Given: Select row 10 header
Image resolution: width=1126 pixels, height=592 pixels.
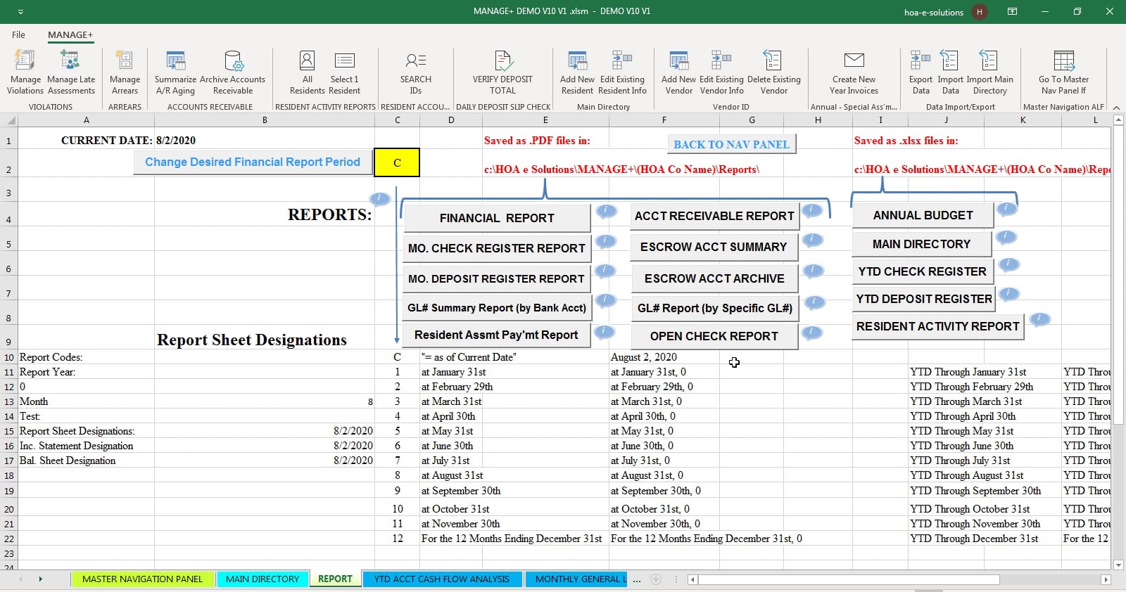Looking at the screenshot, I should click(x=8, y=357).
